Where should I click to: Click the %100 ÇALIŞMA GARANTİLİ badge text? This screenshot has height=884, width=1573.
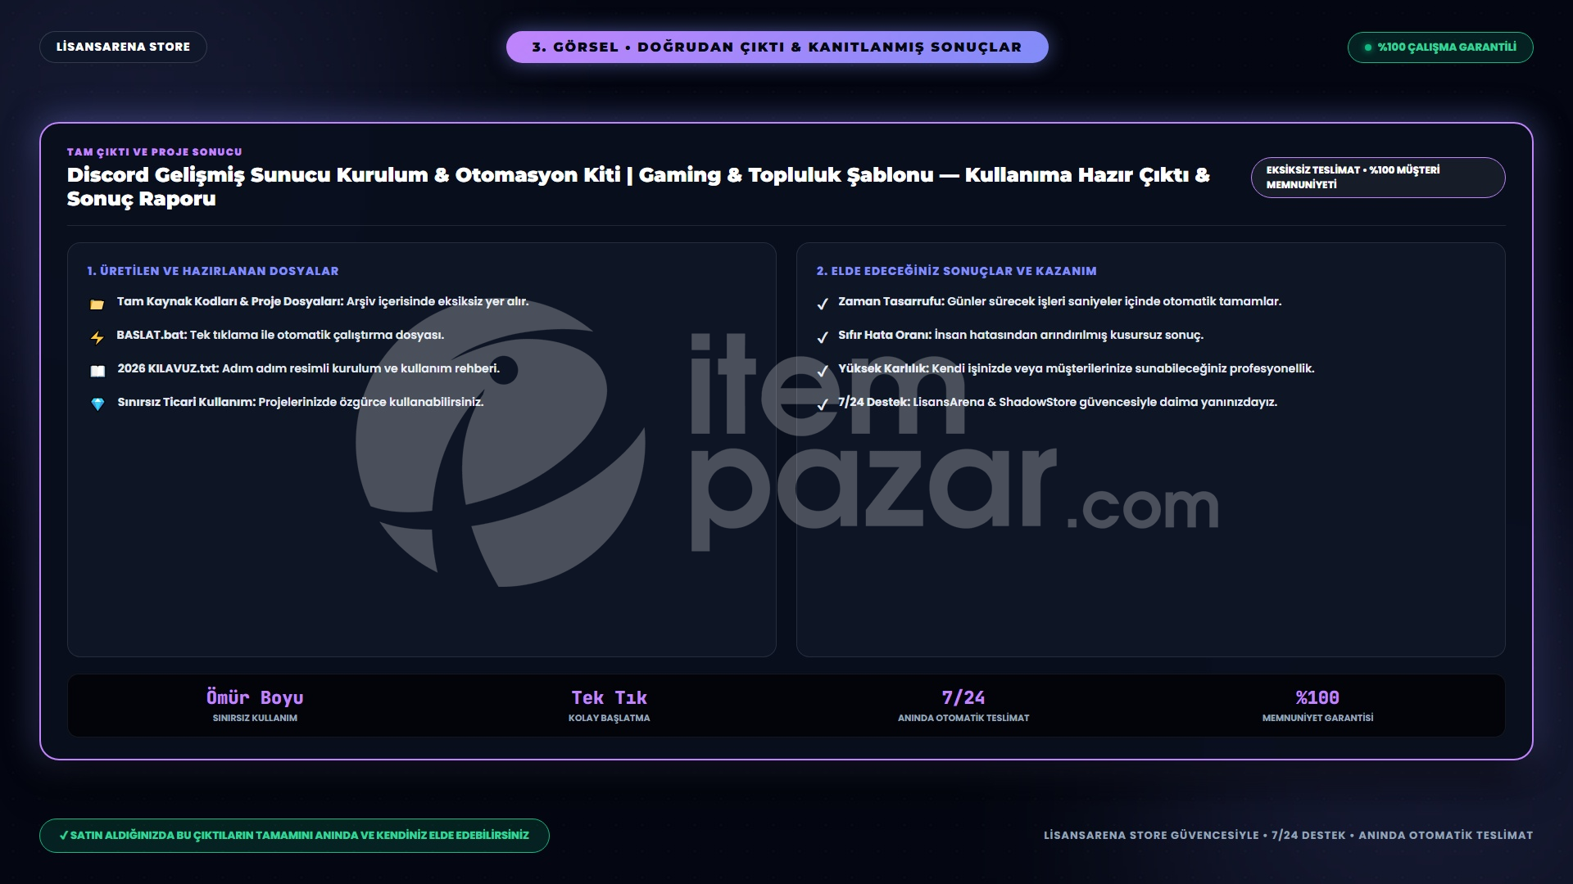click(x=1447, y=47)
